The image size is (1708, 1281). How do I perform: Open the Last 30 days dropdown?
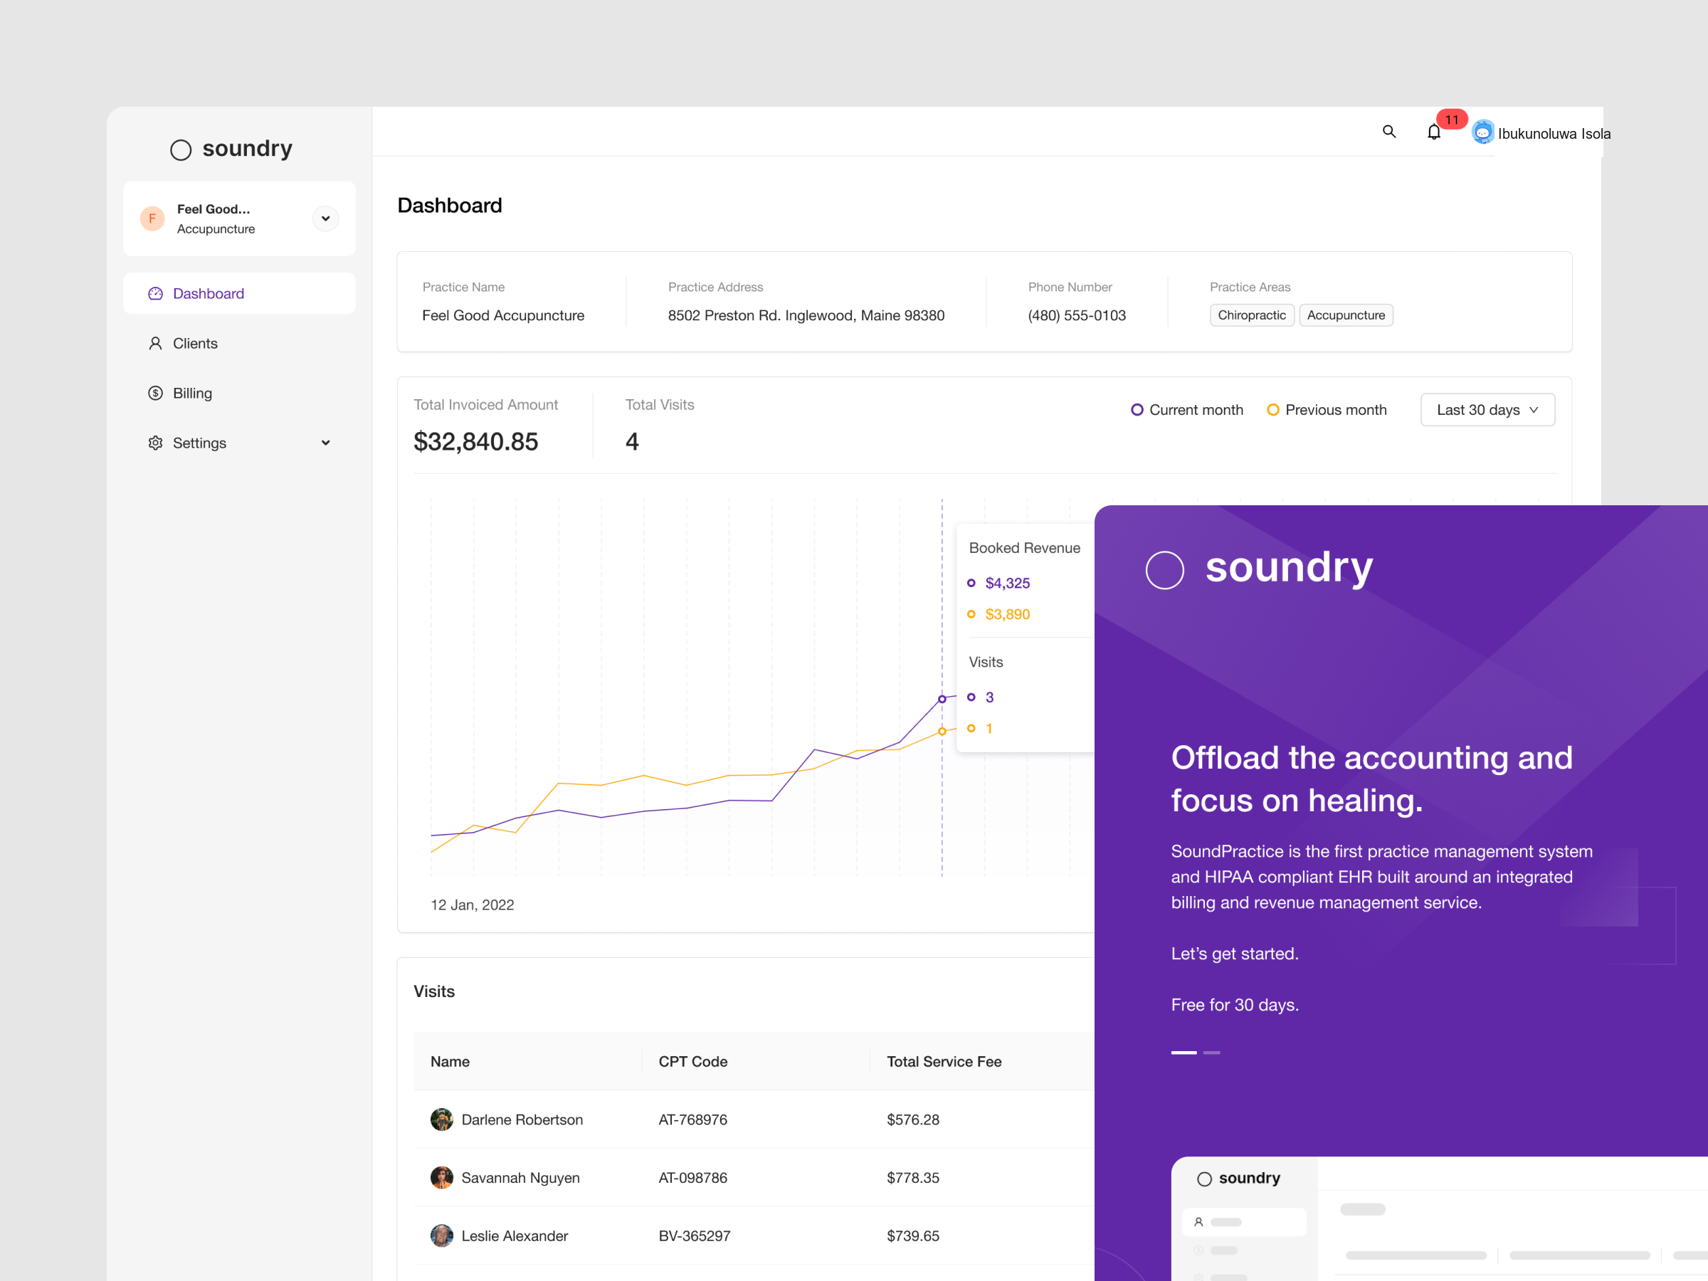coord(1487,410)
